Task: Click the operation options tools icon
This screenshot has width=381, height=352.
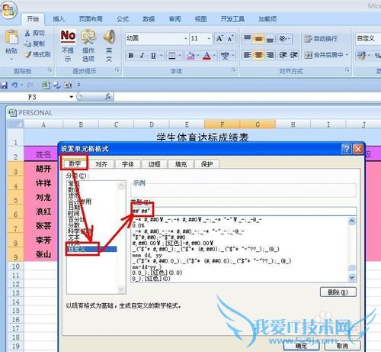Action: (88, 37)
